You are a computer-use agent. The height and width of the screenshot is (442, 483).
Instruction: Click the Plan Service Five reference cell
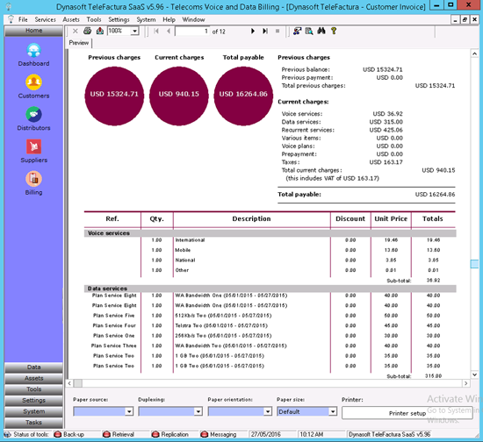coord(113,315)
